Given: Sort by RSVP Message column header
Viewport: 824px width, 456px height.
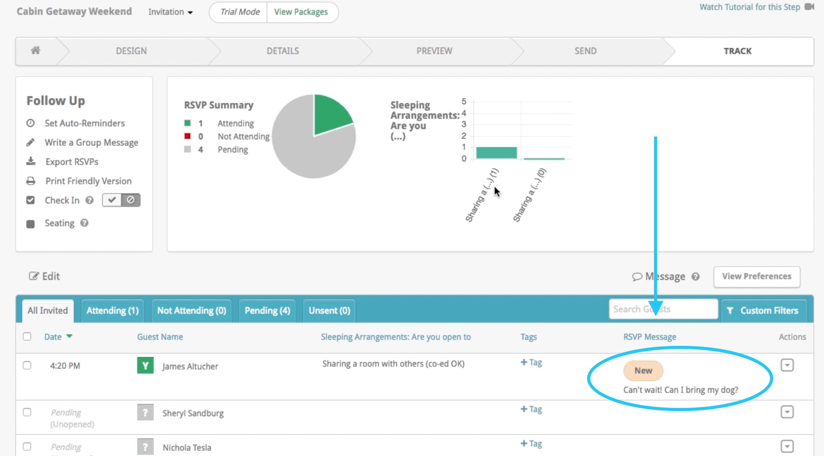Looking at the screenshot, I should click(650, 337).
